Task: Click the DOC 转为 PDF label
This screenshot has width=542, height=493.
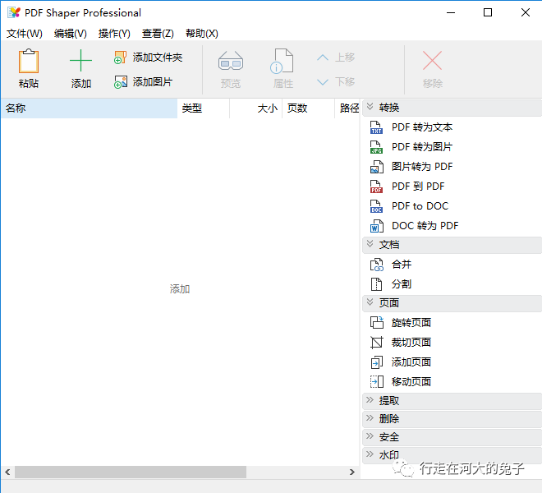Action: click(425, 226)
